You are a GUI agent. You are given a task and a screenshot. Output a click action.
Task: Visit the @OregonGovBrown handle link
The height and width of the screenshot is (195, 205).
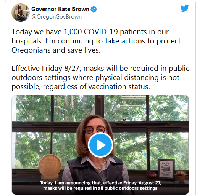(x=56, y=17)
